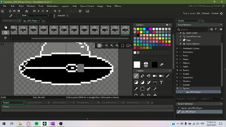The image size is (226, 127).
Task: Select the Line tool in Toolbox
Action: click(167, 76)
